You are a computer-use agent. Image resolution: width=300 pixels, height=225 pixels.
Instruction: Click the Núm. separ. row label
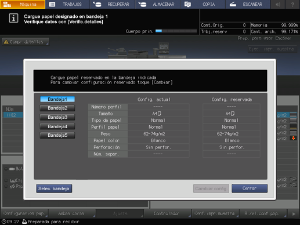coord(107,154)
